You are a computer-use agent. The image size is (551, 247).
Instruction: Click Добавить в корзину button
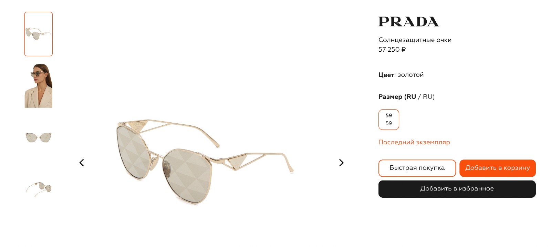[x=498, y=168]
